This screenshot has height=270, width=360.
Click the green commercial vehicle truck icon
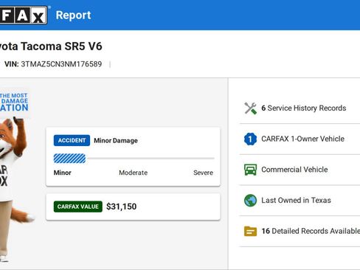[x=250, y=170]
